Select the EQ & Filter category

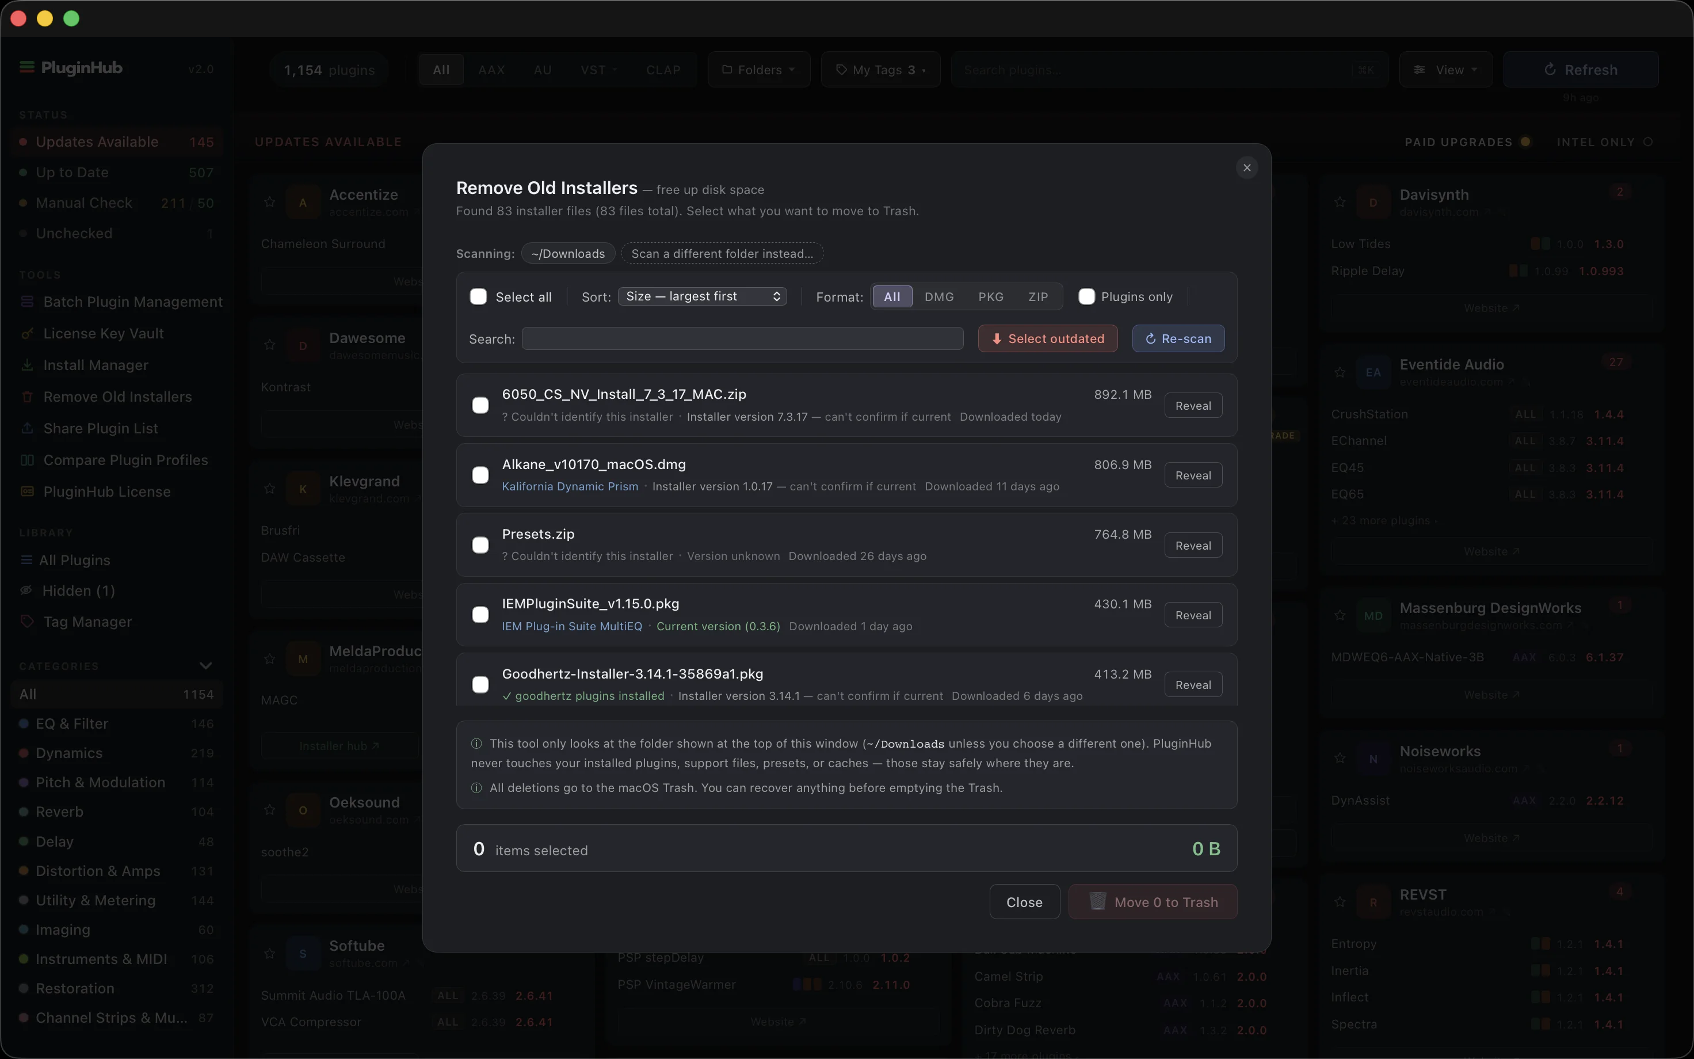[117, 723]
